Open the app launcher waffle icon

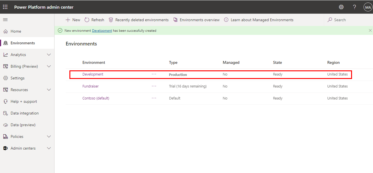[x=5, y=7]
